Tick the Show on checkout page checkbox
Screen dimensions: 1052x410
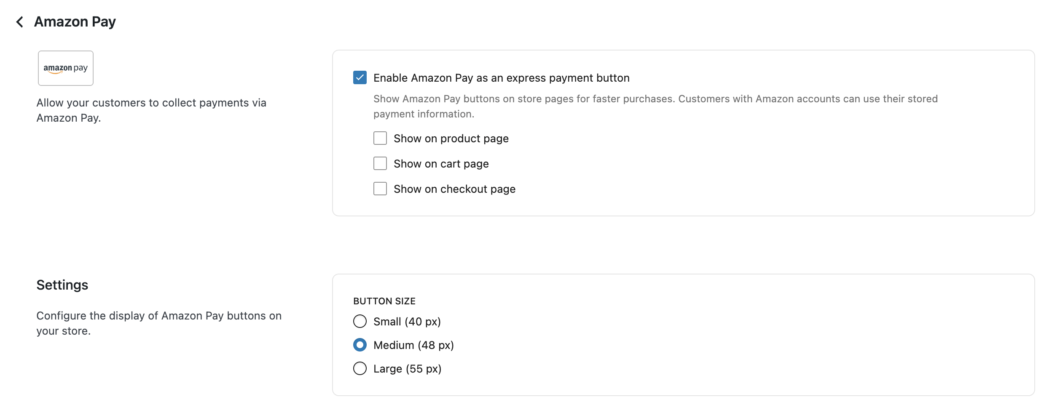pyautogui.click(x=380, y=189)
